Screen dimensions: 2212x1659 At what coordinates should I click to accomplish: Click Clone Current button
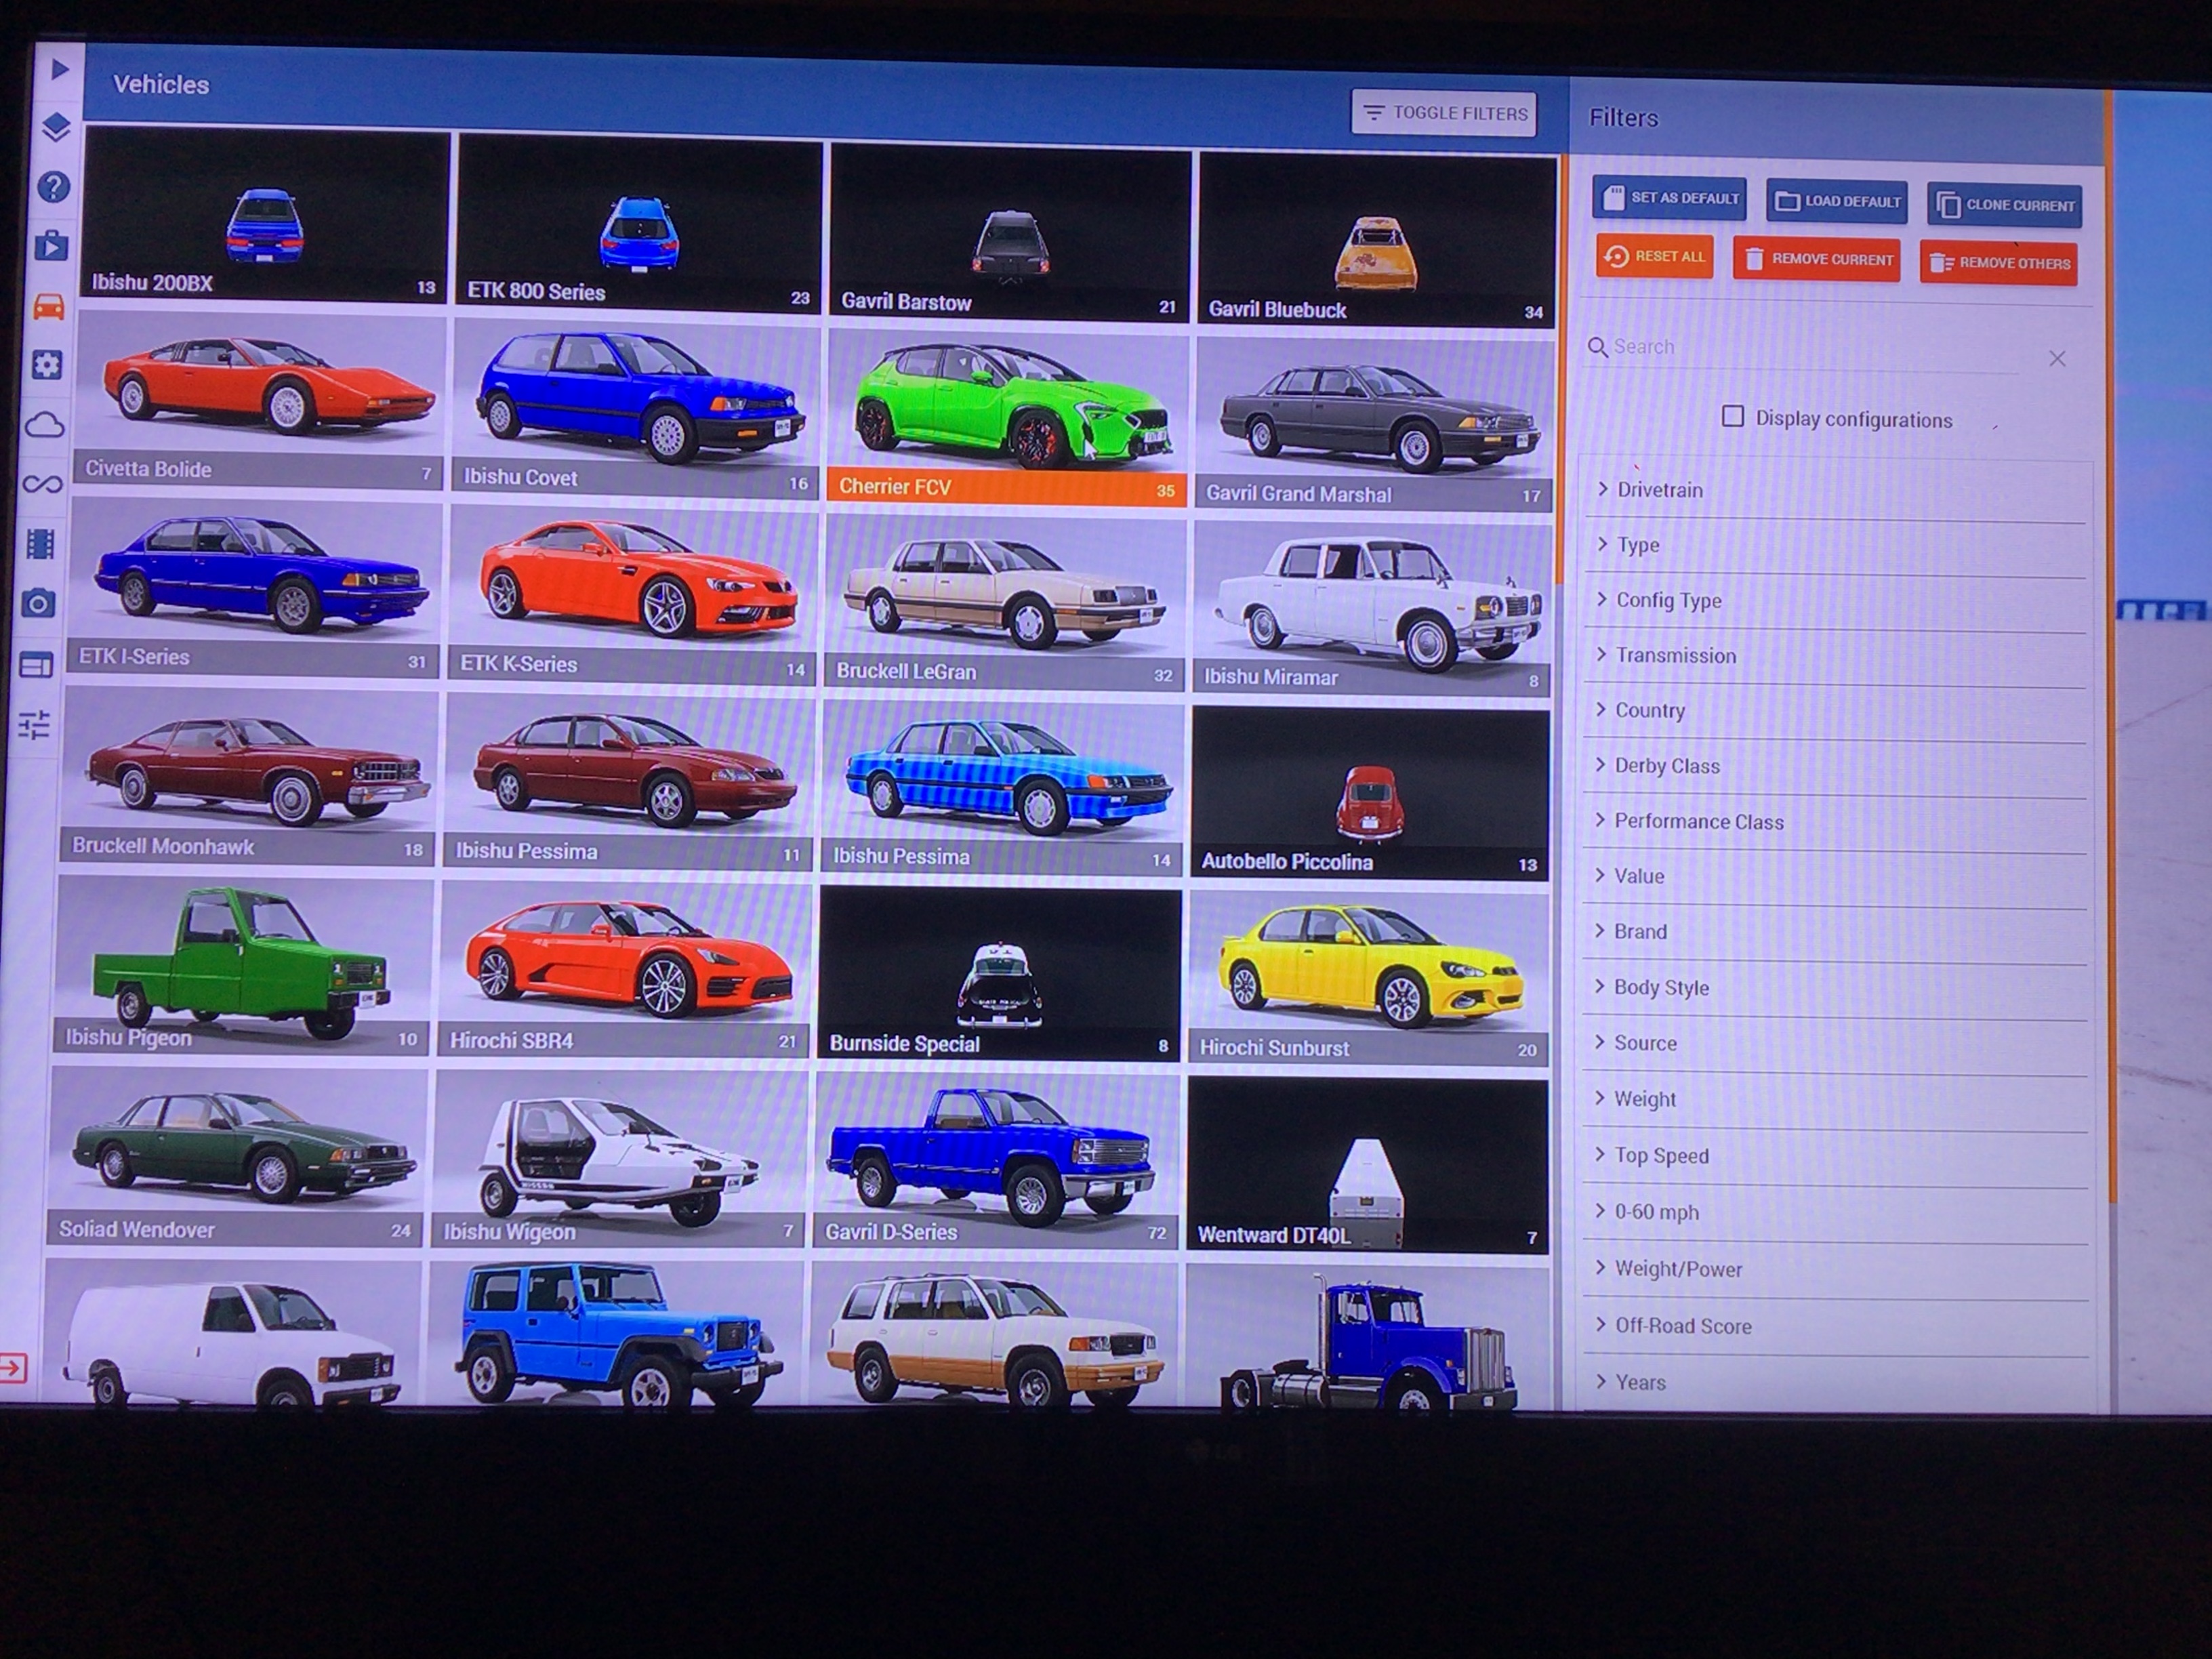pos(2005,204)
